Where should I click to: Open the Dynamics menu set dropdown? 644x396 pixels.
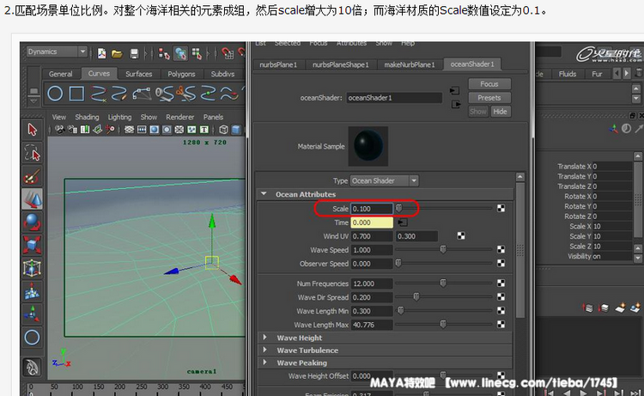point(57,52)
